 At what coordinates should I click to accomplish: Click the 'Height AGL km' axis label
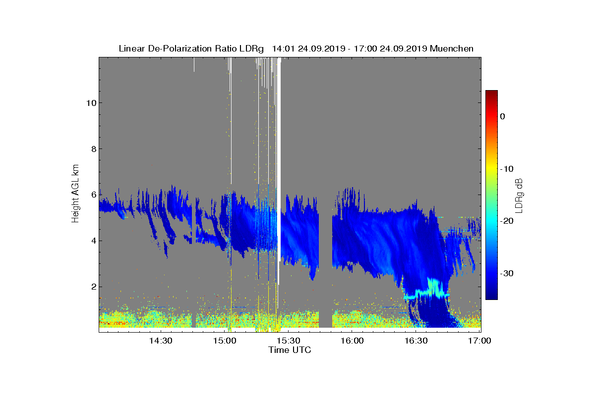pyautogui.click(x=75, y=195)
